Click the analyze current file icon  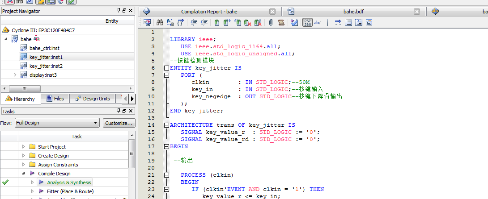tap(294, 22)
